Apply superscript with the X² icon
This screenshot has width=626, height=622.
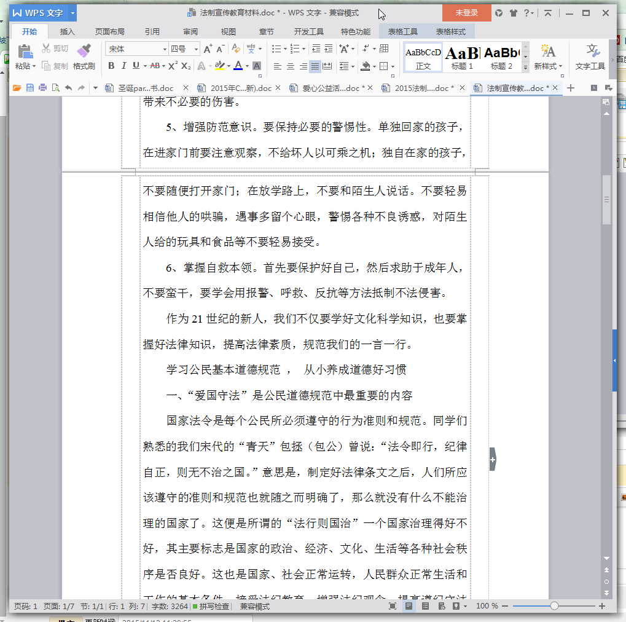173,66
